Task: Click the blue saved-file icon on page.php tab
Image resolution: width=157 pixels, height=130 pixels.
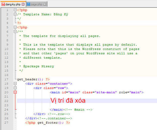Action: click(28, 4)
